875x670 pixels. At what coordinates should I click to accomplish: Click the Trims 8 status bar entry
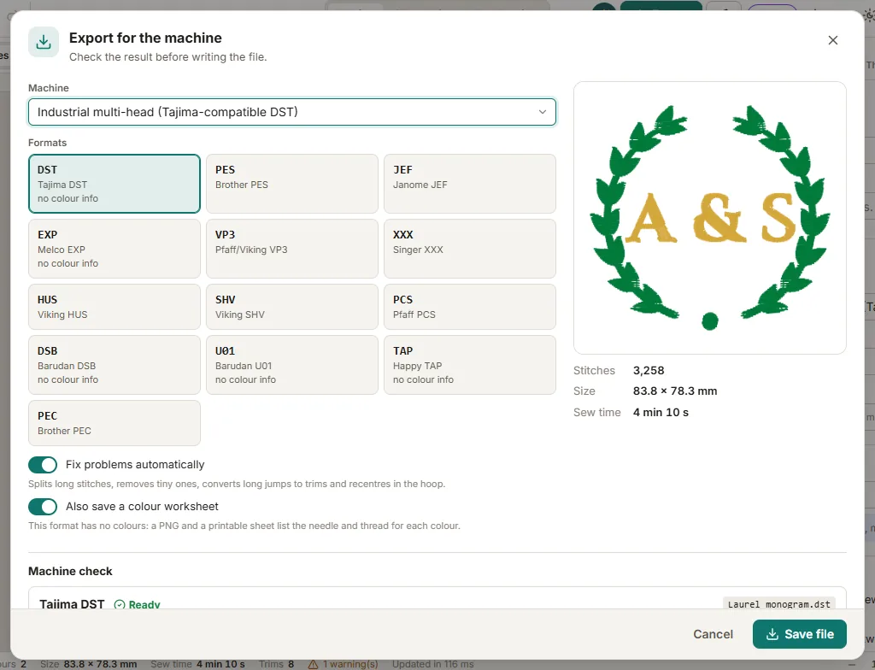(276, 664)
